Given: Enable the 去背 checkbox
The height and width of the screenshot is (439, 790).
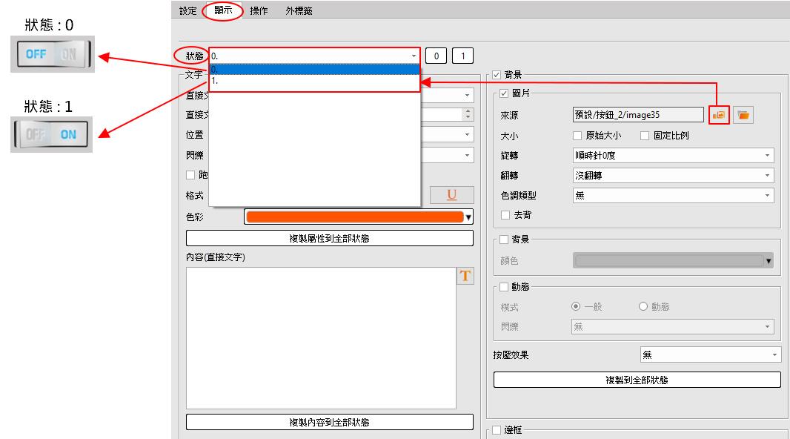Looking at the screenshot, I should (505, 215).
